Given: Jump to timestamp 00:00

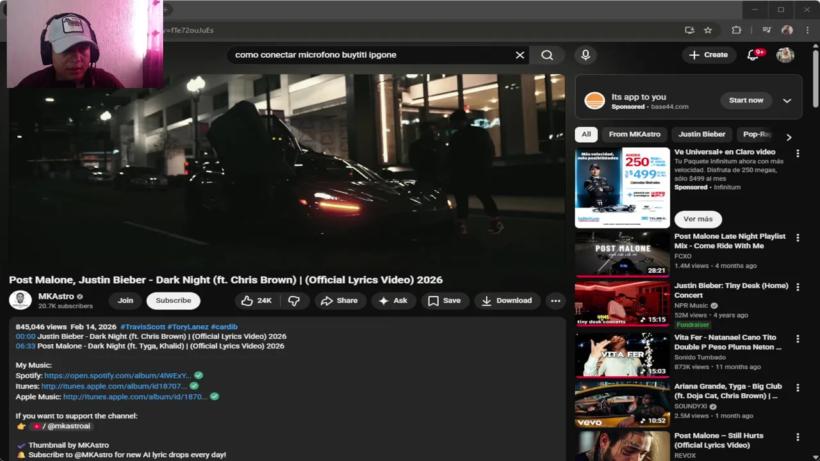Looking at the screenshot, I should [26, 336].
